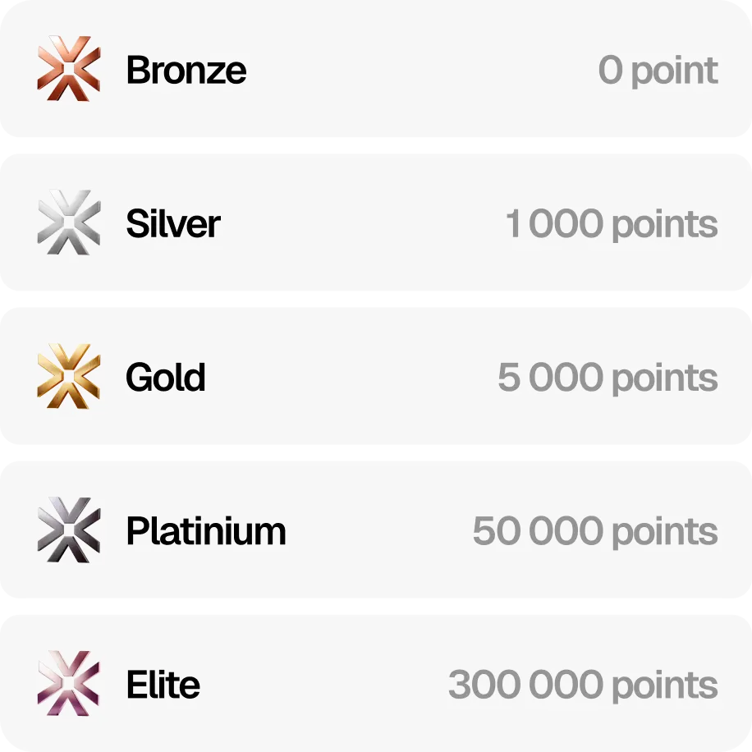Click the 50 000 points value

click(x=595, y=532)
